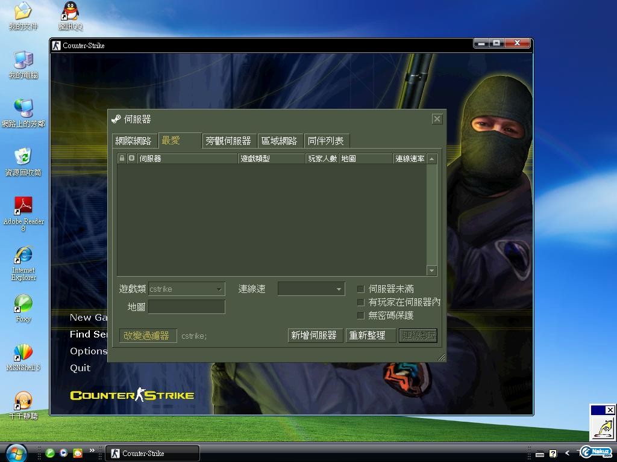Expand the 遊戲類 cstrike dropdown

tap(219, 289)
